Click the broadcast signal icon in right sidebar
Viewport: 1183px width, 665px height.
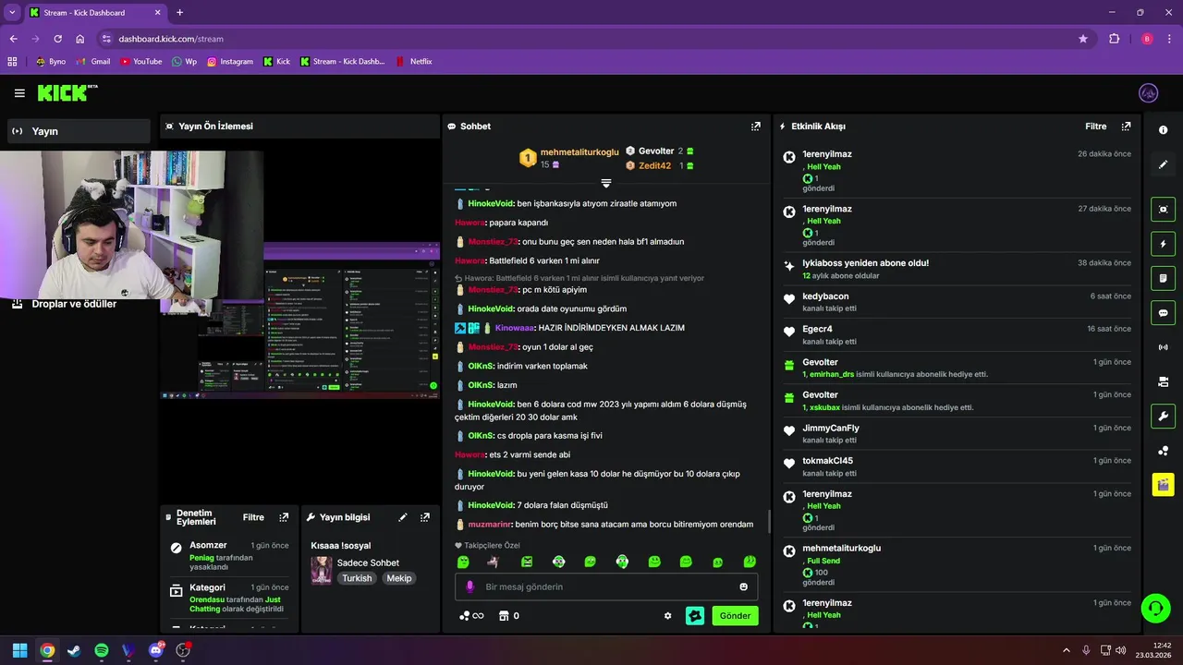click(1163, 347)
